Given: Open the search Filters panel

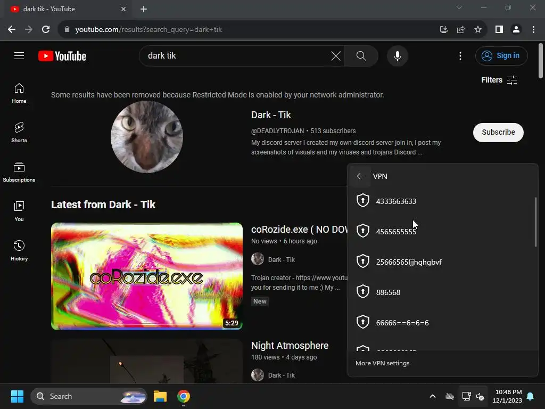Looking at the screenshot, I should (x=499, y=80).
